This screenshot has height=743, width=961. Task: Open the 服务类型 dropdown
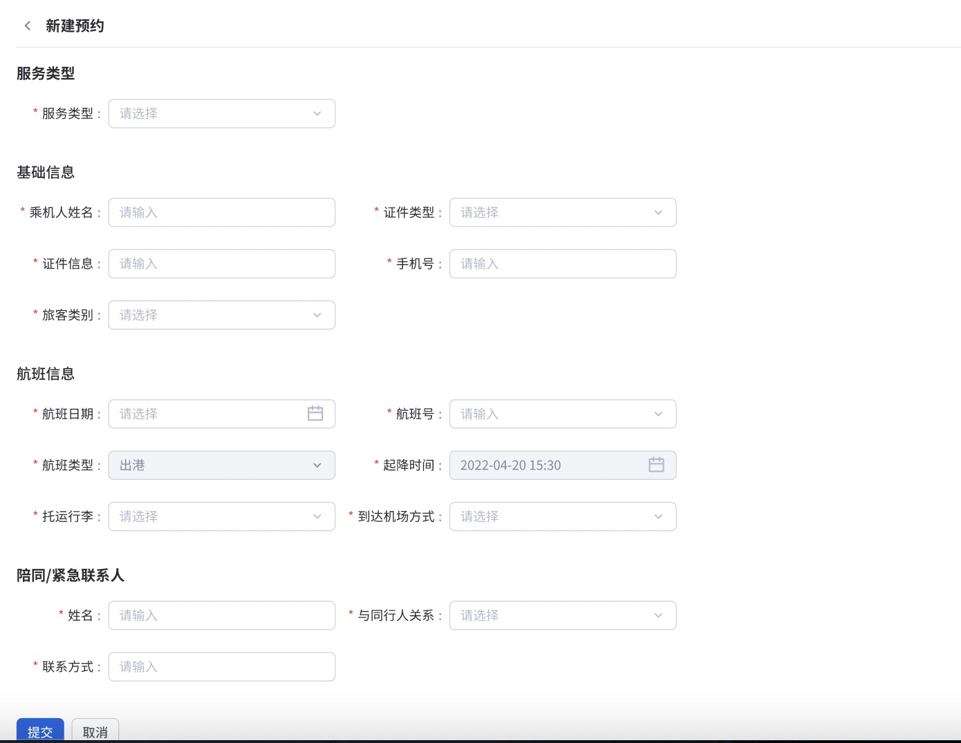pyautogui.click(x=222, y=113)
